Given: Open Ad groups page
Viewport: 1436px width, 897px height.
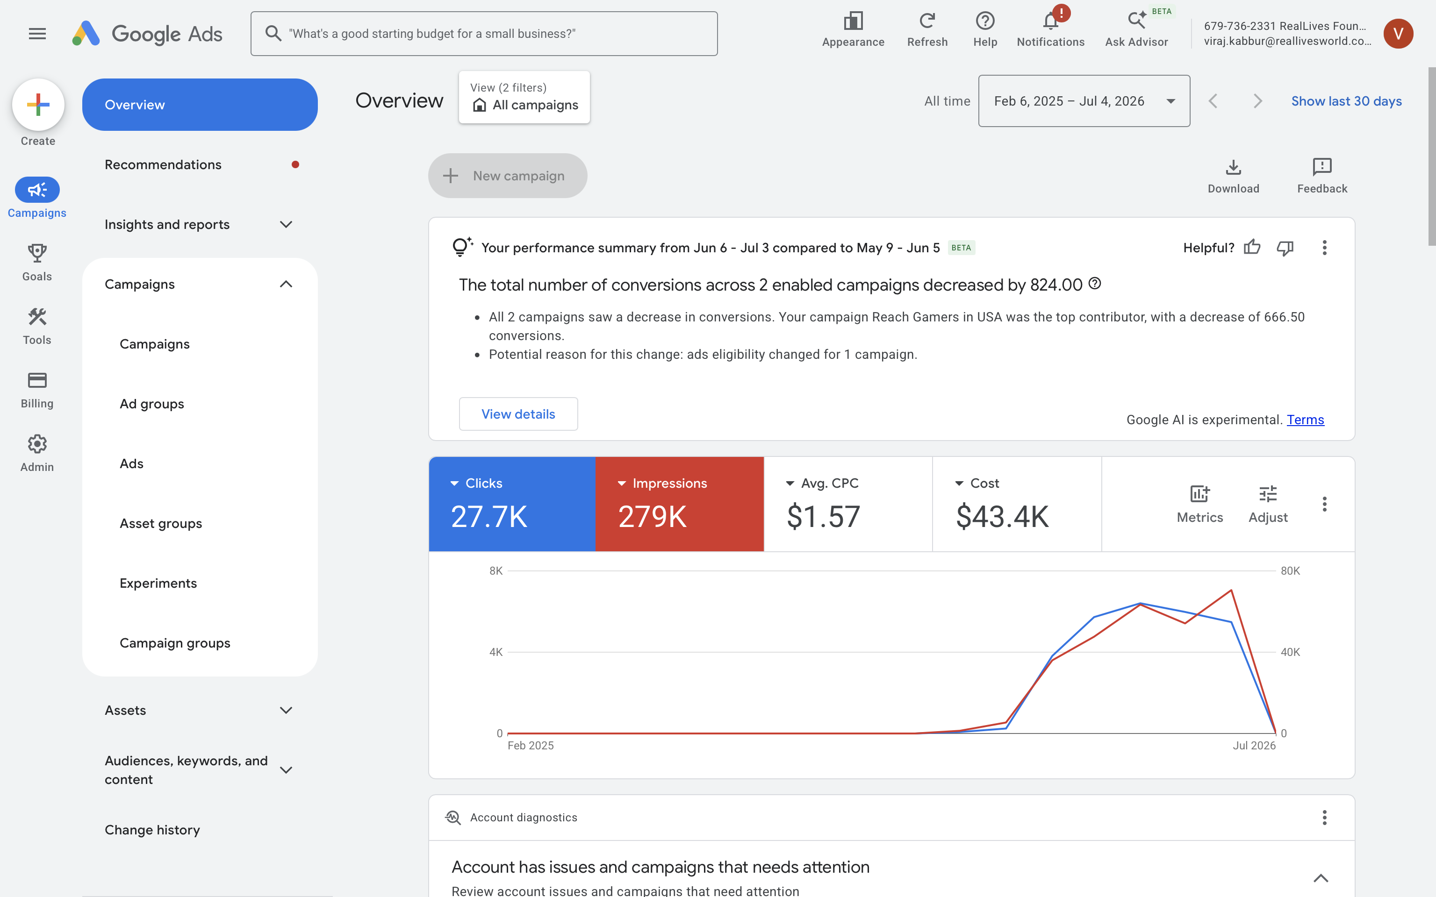Looking at the screenshot, I should tap(151, 404).
